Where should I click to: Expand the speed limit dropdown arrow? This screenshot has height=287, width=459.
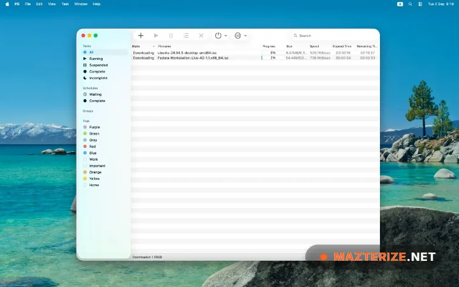245,36
